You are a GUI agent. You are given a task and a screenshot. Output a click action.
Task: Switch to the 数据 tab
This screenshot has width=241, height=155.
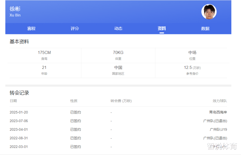pyautogui.click(x=205, y=28)
